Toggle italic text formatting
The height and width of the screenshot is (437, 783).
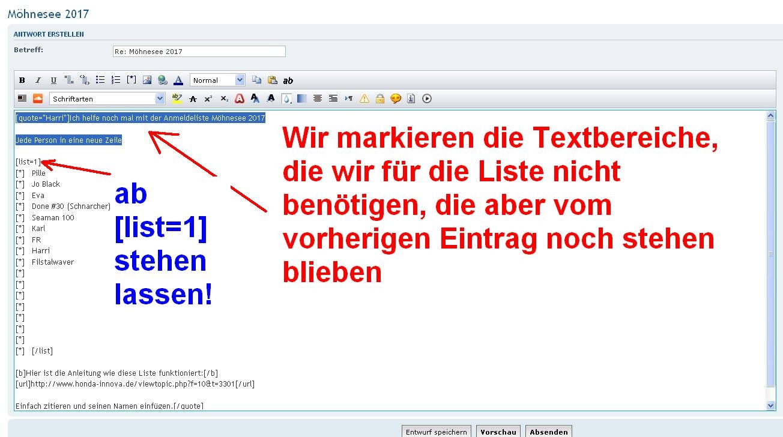[x=38, y=80]
